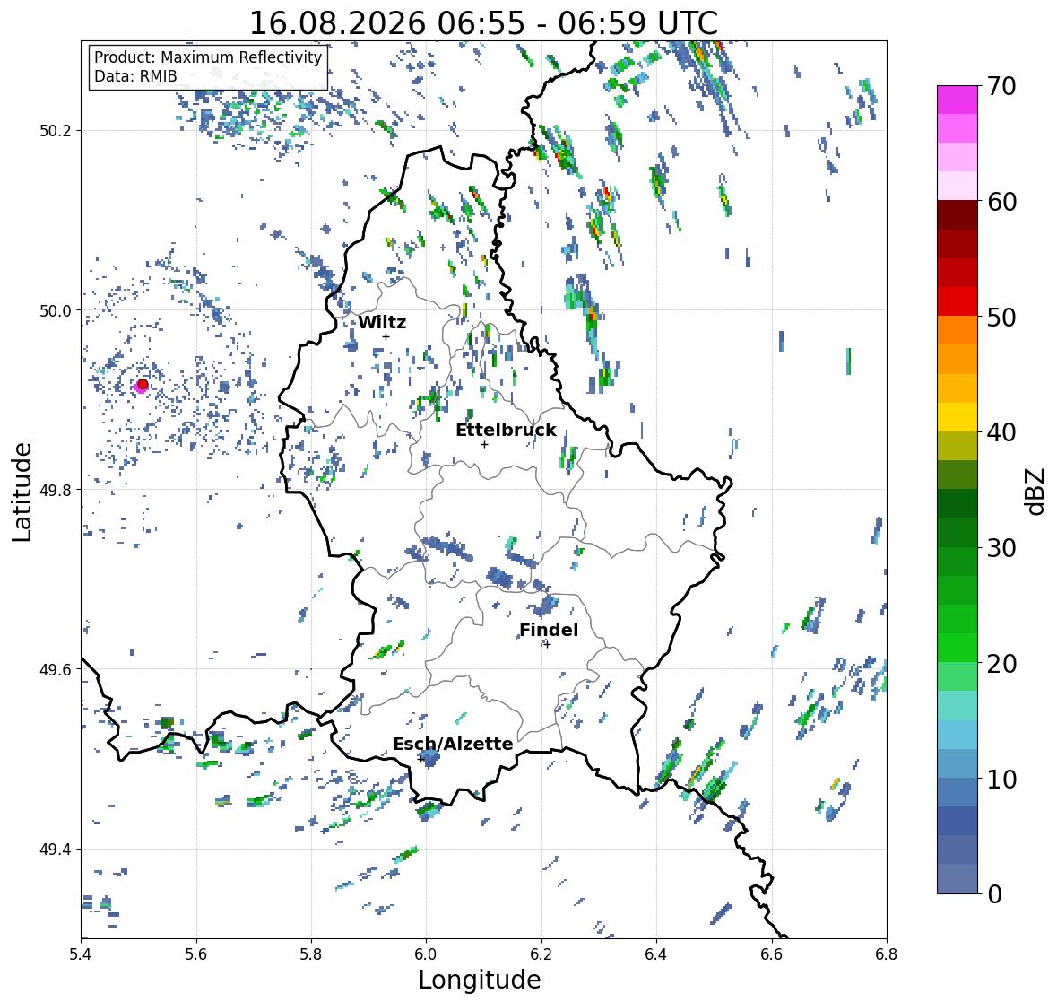This screenshot has width=1057, height=1002.
Task: Click the orange colorbar segment below 50
Action: click(x=957, y=330)
